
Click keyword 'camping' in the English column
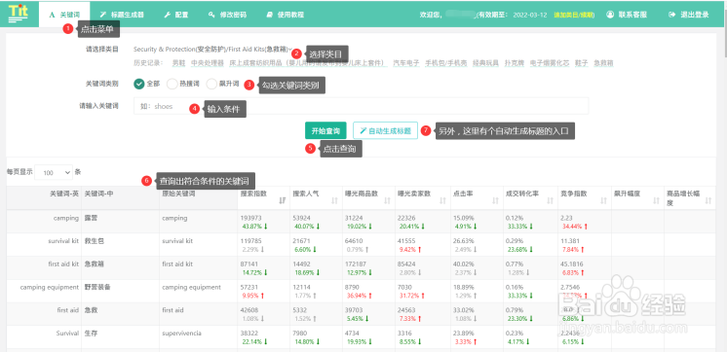[x=66, y=218]
